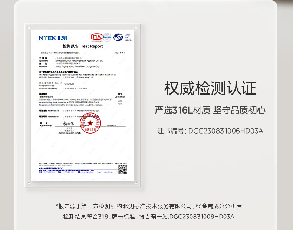Viewport: 293px width, 230px height.
Task: Click 'Page 1 of 4' on the report
Action: click(x=119, y=53)
